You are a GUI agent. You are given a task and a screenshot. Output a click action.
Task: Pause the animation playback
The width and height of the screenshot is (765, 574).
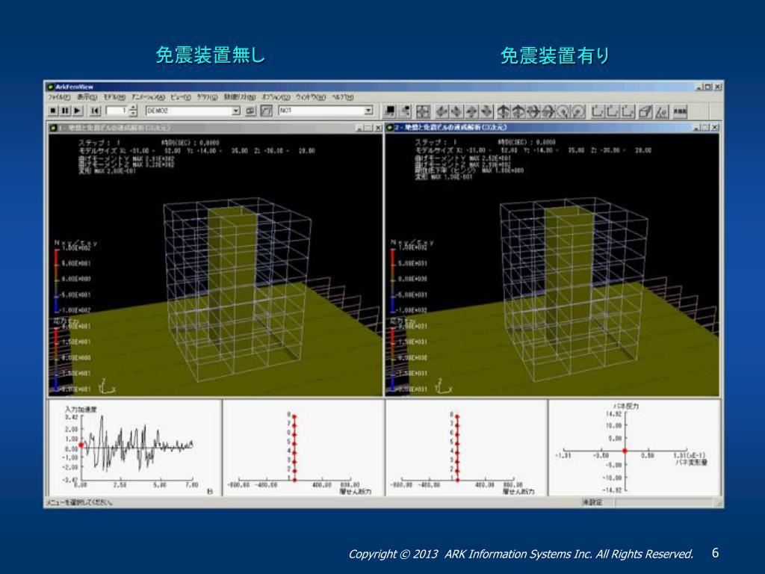[66, 111]
